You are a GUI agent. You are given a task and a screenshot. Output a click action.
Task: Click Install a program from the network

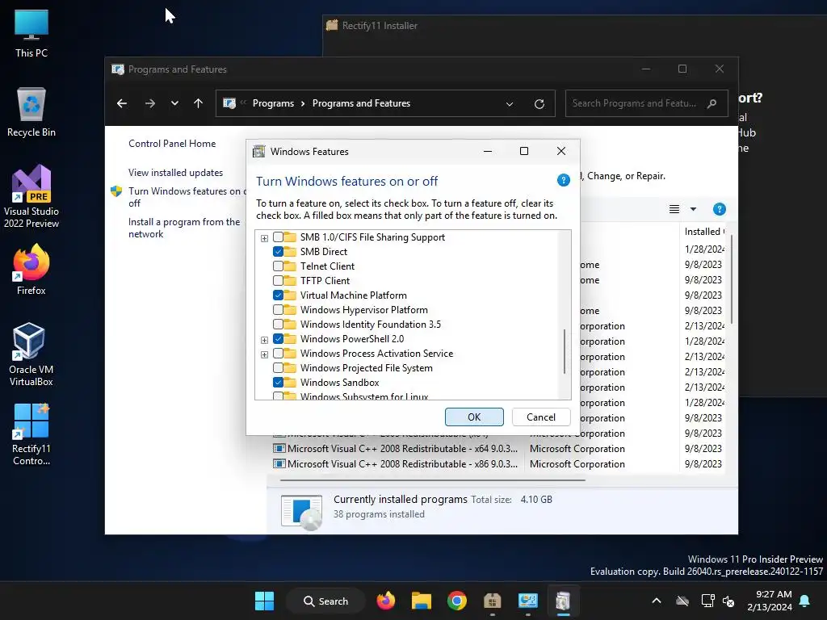pos(184,228)
